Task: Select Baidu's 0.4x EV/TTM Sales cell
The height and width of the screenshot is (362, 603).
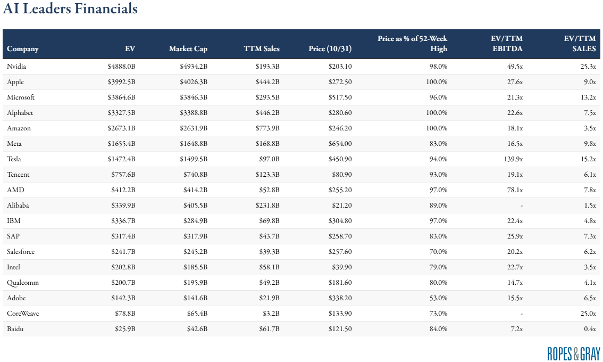Action: (x=590, y=329)
